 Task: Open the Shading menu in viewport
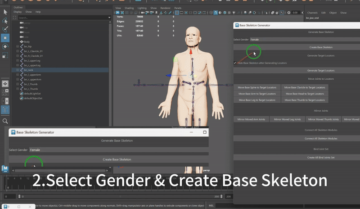(x=129, y=8)
